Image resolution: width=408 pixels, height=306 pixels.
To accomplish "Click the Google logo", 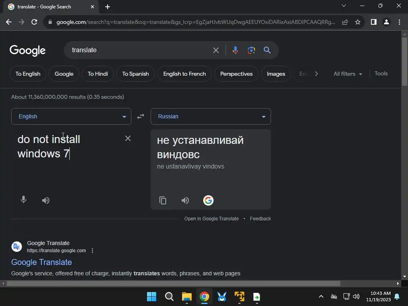I will (27, 51).
